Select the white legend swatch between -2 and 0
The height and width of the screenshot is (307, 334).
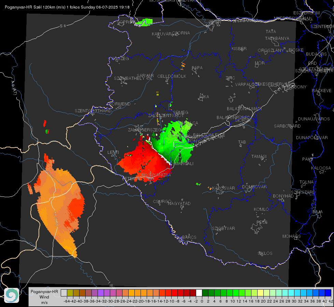(199, 293)
